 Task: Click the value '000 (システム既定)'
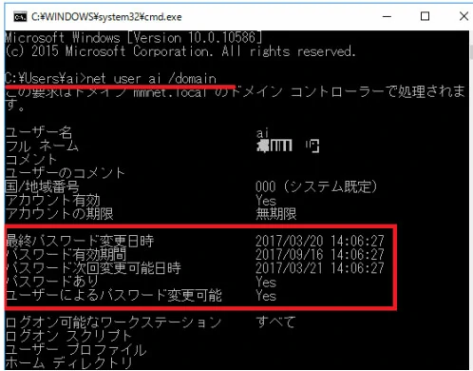[x=316, y=186]
